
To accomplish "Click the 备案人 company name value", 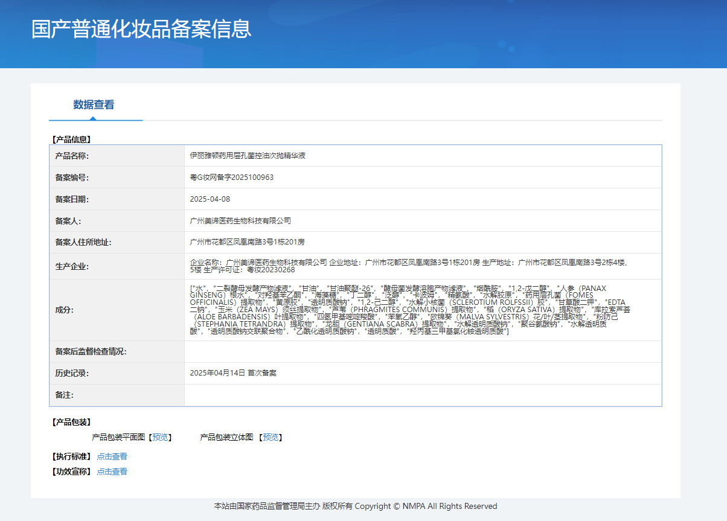I will [x=240, y=221].
